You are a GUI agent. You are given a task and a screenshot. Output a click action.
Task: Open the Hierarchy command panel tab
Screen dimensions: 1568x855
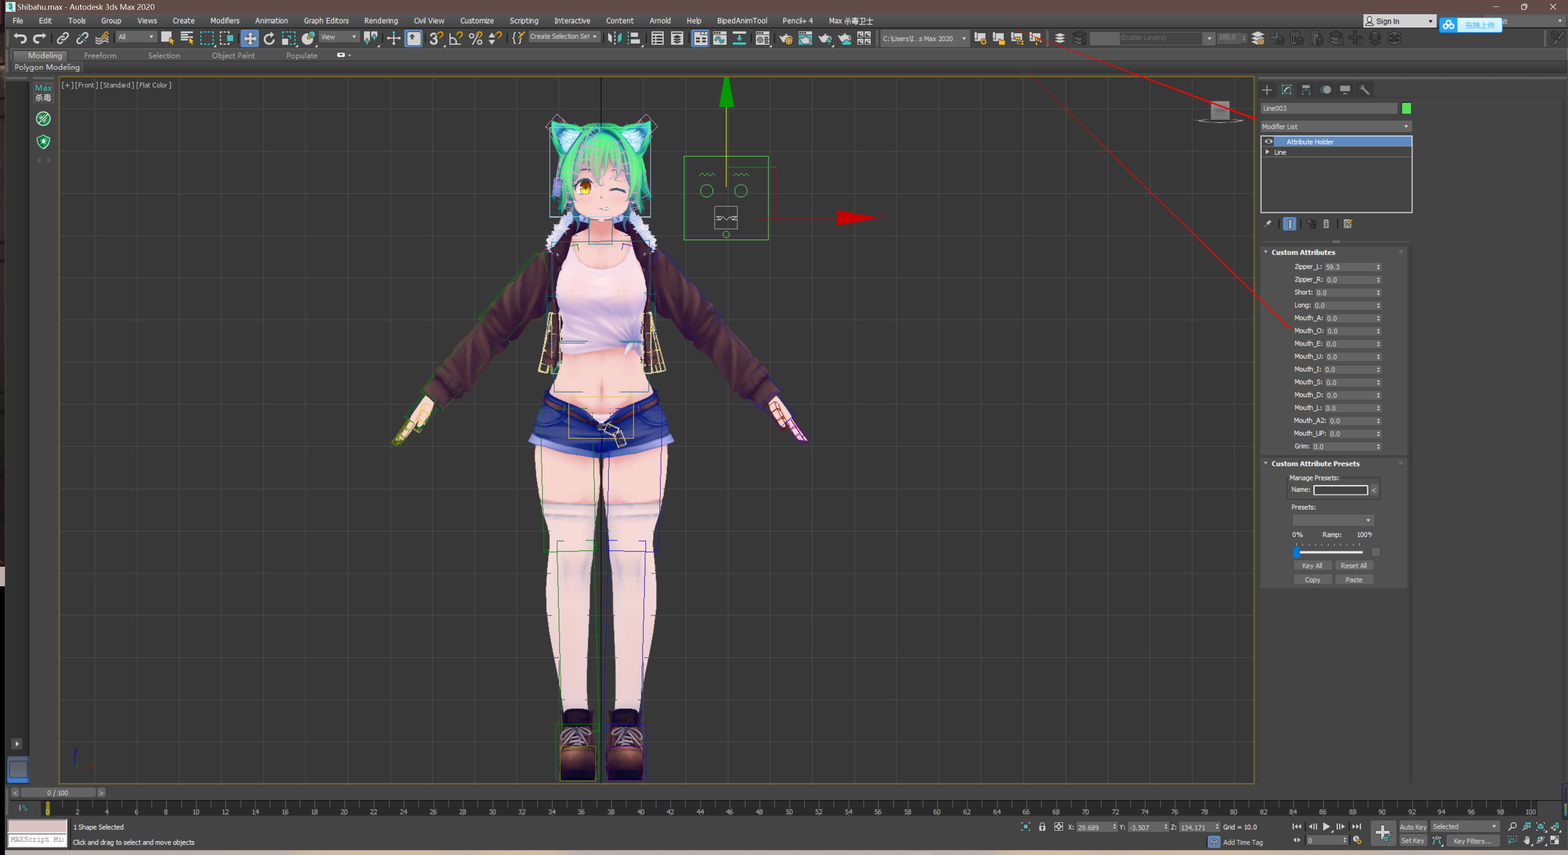(1306, 90)
